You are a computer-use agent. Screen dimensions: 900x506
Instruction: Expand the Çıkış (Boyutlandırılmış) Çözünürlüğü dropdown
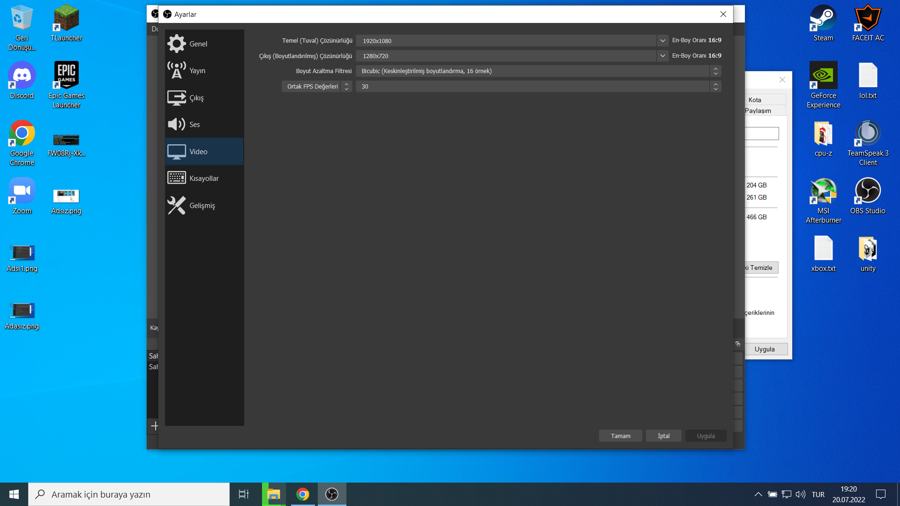[x=662, y=56]
